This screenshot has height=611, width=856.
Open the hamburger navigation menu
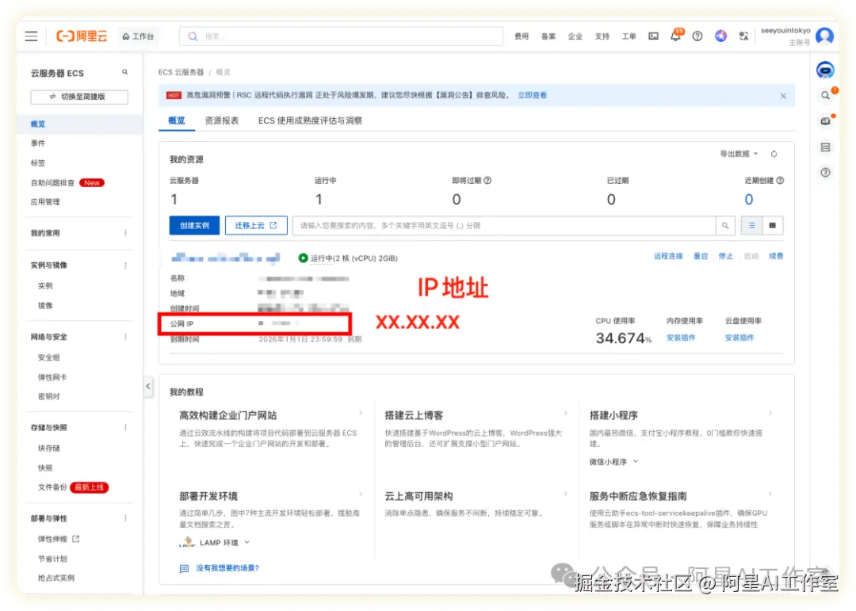point(31,36)
